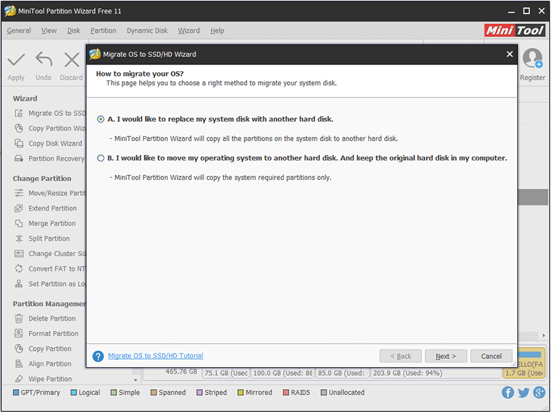Click the Migrate OS to SSD sidebar icon
Image resolution: width=551 pixels, height=412 pixels.
[19, 113]
